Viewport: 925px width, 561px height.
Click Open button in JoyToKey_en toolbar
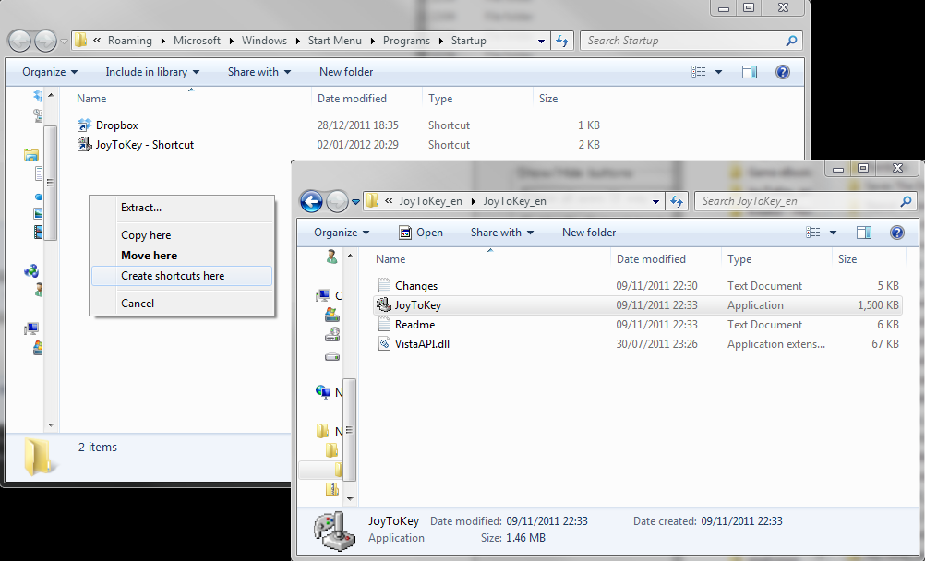[421, 233]
